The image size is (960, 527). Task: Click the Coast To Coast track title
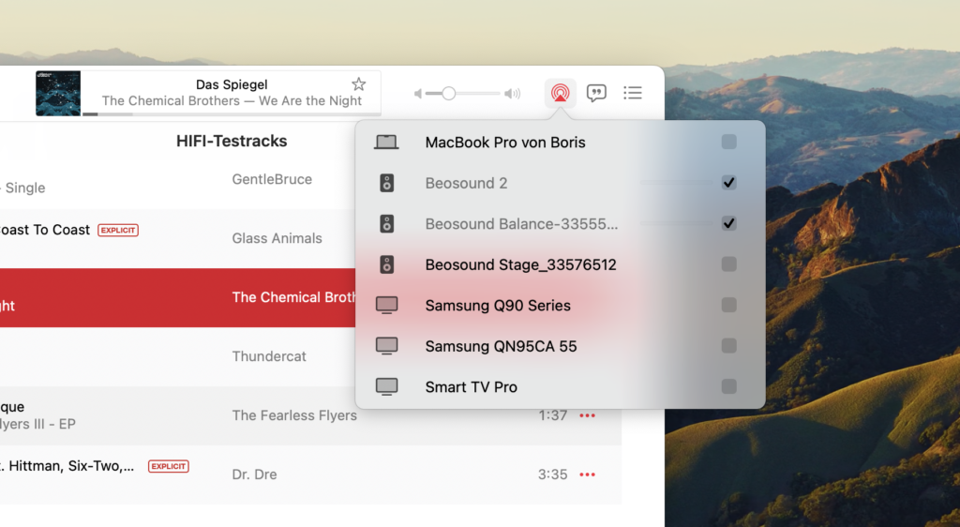coord(45,230)
